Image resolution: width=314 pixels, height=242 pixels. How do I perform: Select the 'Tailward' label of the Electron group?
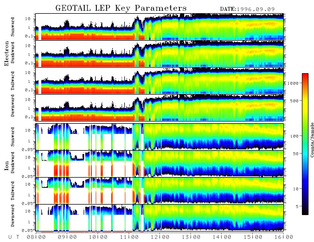[13, 81]
